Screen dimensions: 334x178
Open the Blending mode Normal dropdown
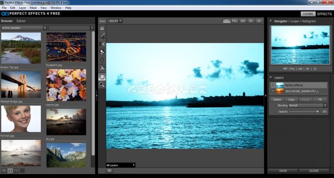point(308,105)
